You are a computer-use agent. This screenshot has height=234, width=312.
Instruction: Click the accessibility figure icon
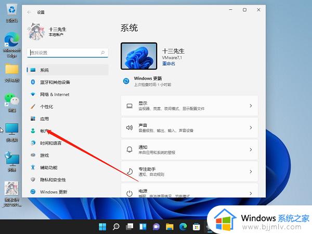point(33,167)
